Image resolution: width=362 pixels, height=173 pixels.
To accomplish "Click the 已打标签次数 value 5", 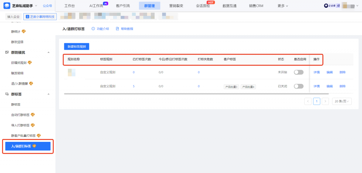I will click(134, 86).
